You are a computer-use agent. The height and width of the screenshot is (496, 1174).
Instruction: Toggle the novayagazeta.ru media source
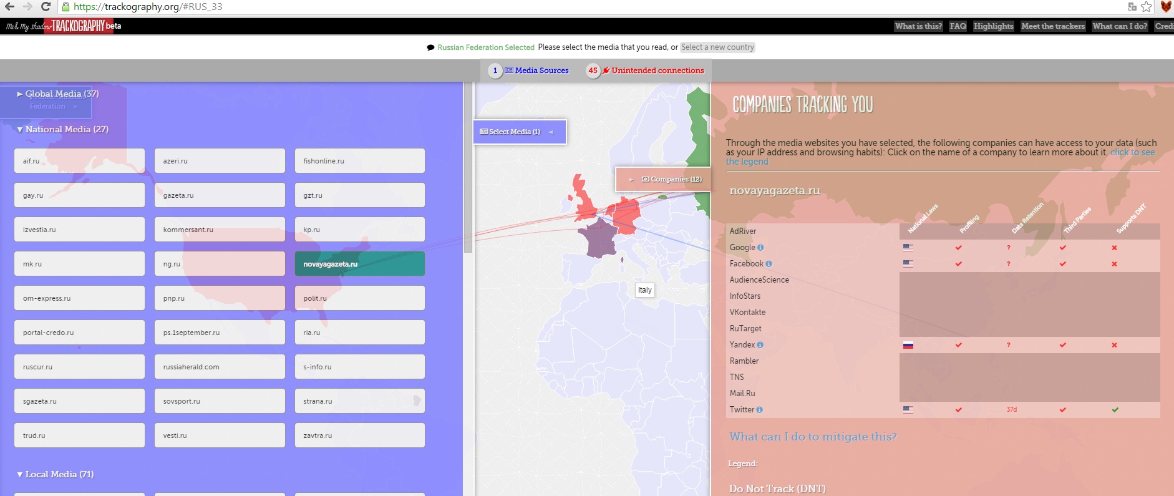click(x=360, y=264)
